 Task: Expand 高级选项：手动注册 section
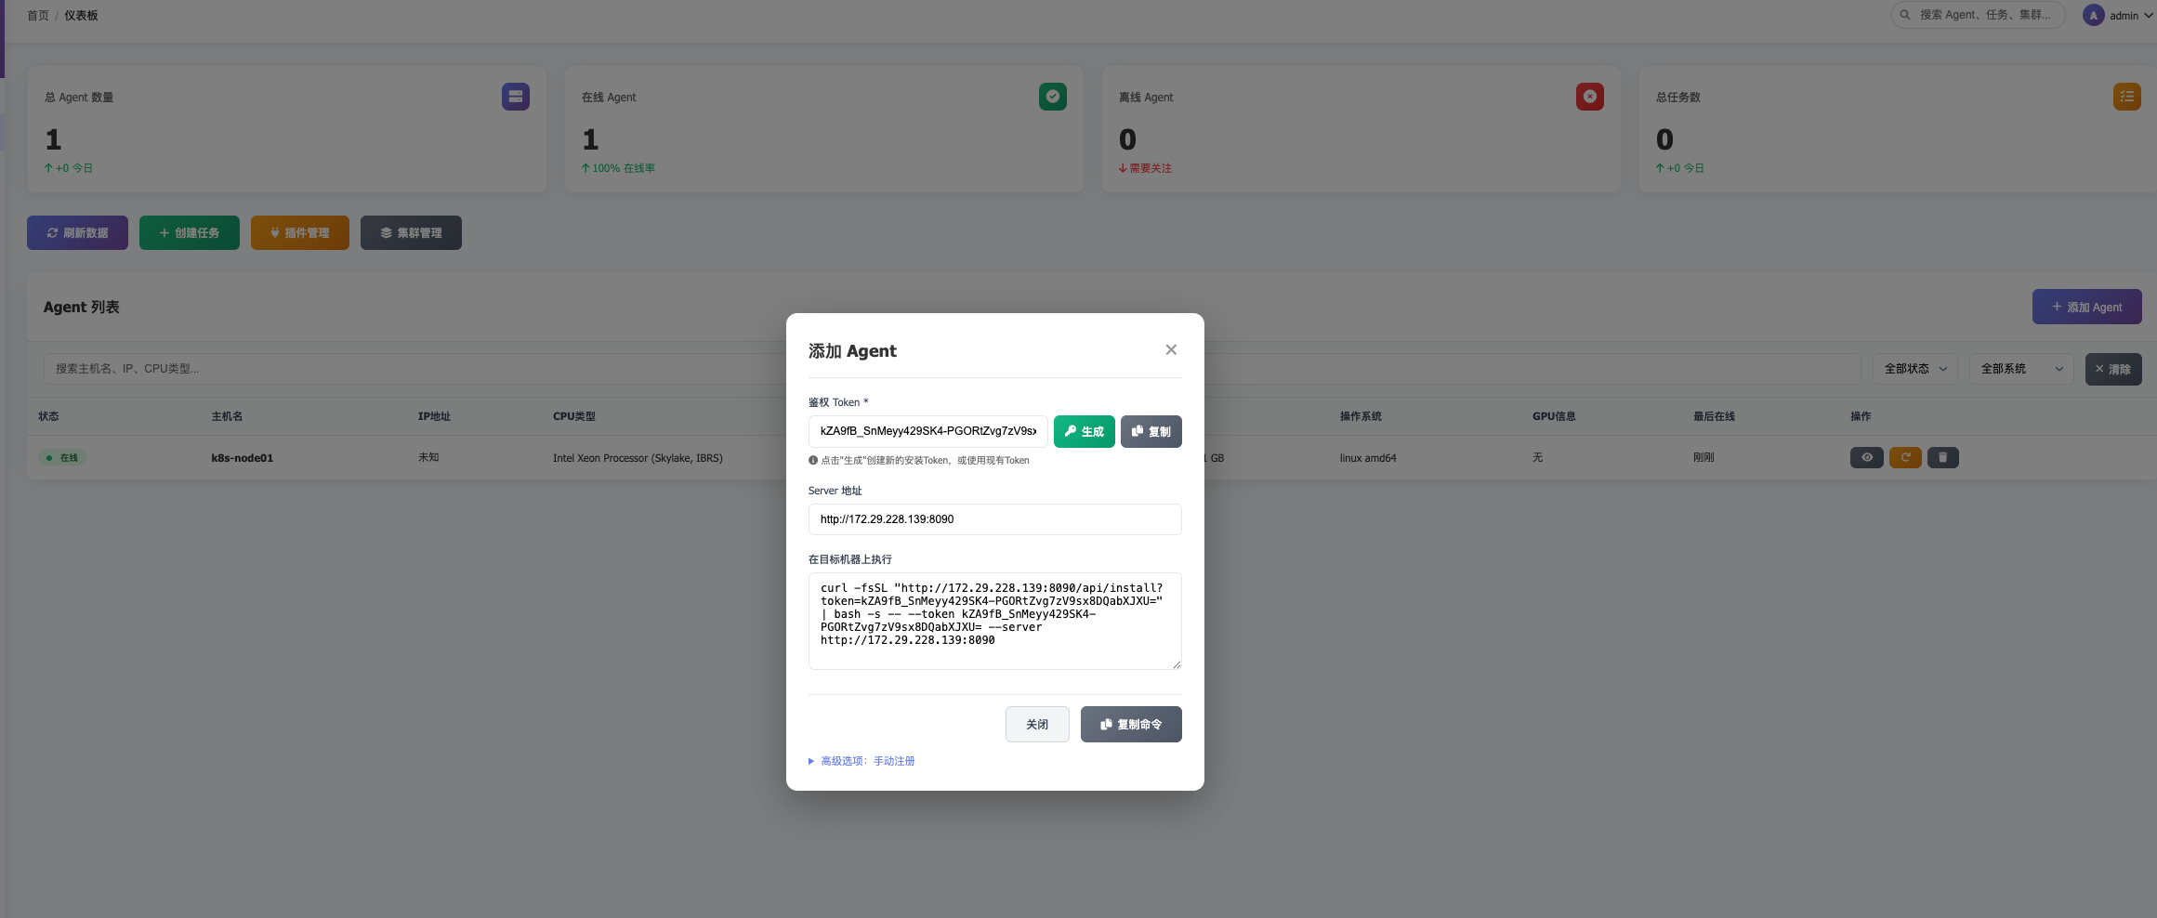(x=861, y=761)
